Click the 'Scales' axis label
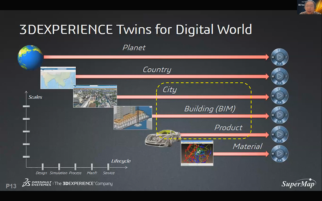Image resolution: width=322 pixels, height=201 pixels. click(35, 97)
